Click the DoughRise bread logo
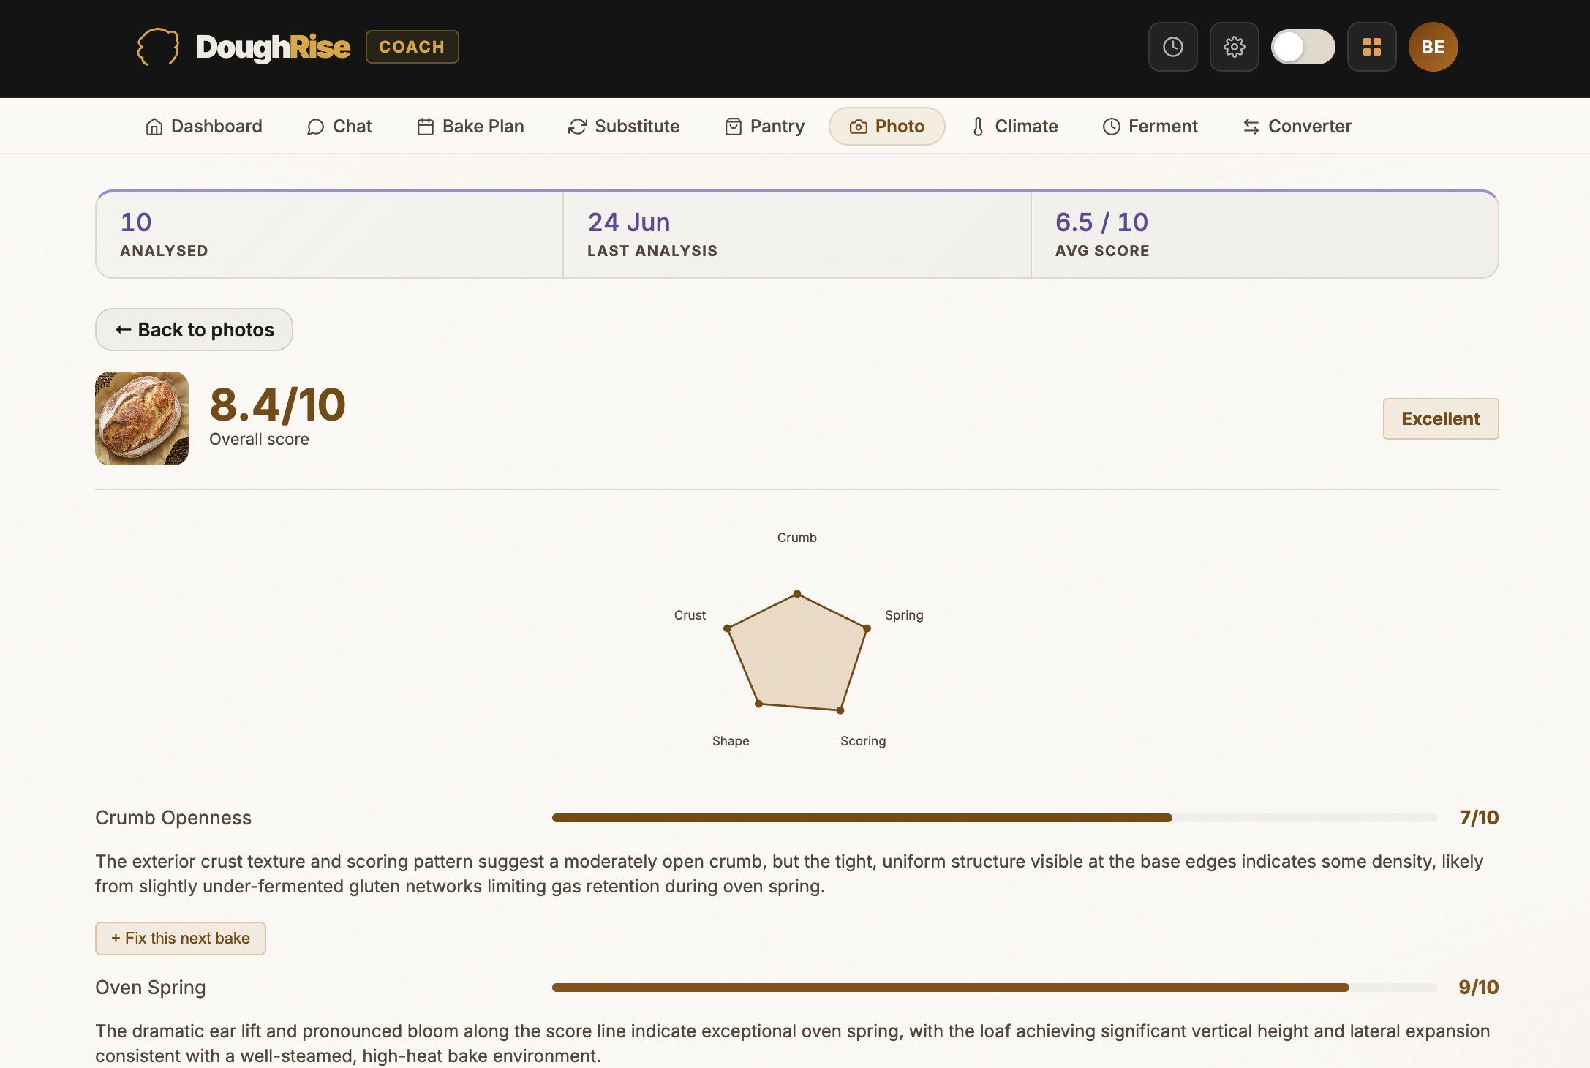Viewport: 1590px width, 1068px height. coord(158,47)
